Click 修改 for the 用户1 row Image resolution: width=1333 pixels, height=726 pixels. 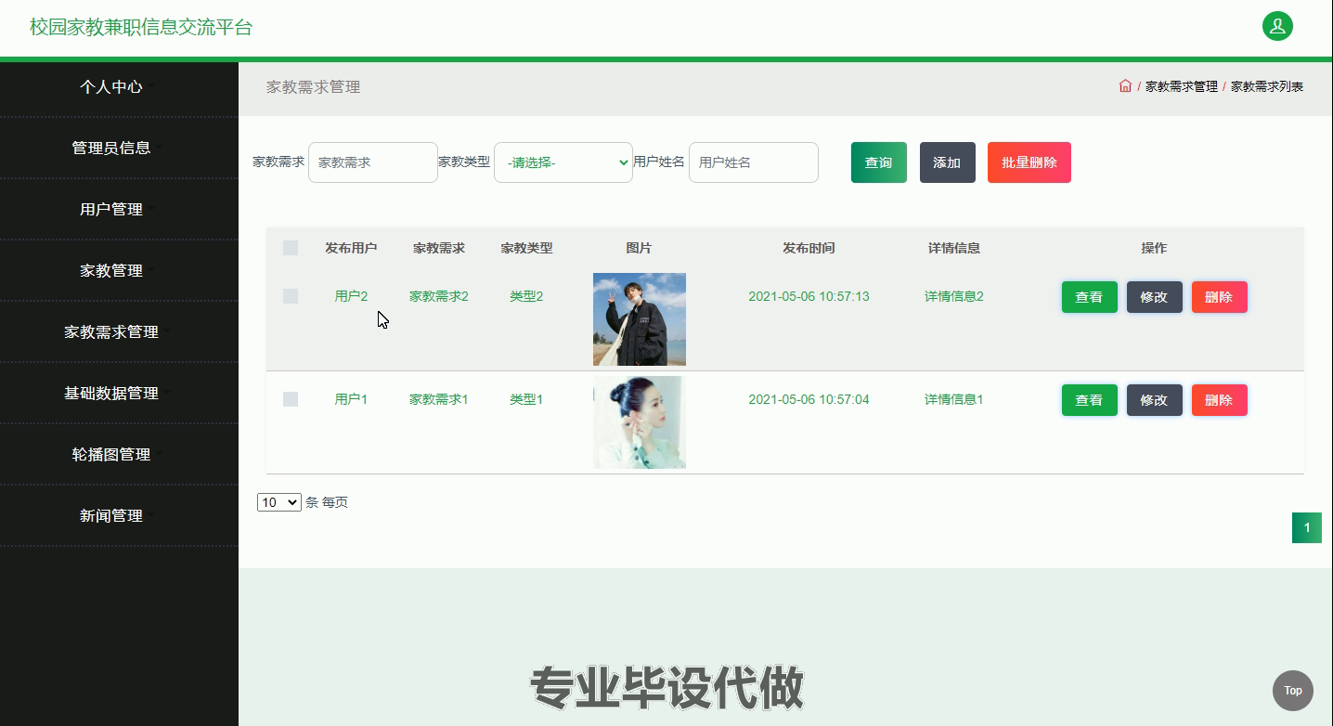(1155, 400)
